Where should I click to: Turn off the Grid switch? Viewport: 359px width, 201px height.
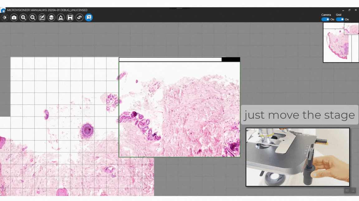(x=340, y=19)
